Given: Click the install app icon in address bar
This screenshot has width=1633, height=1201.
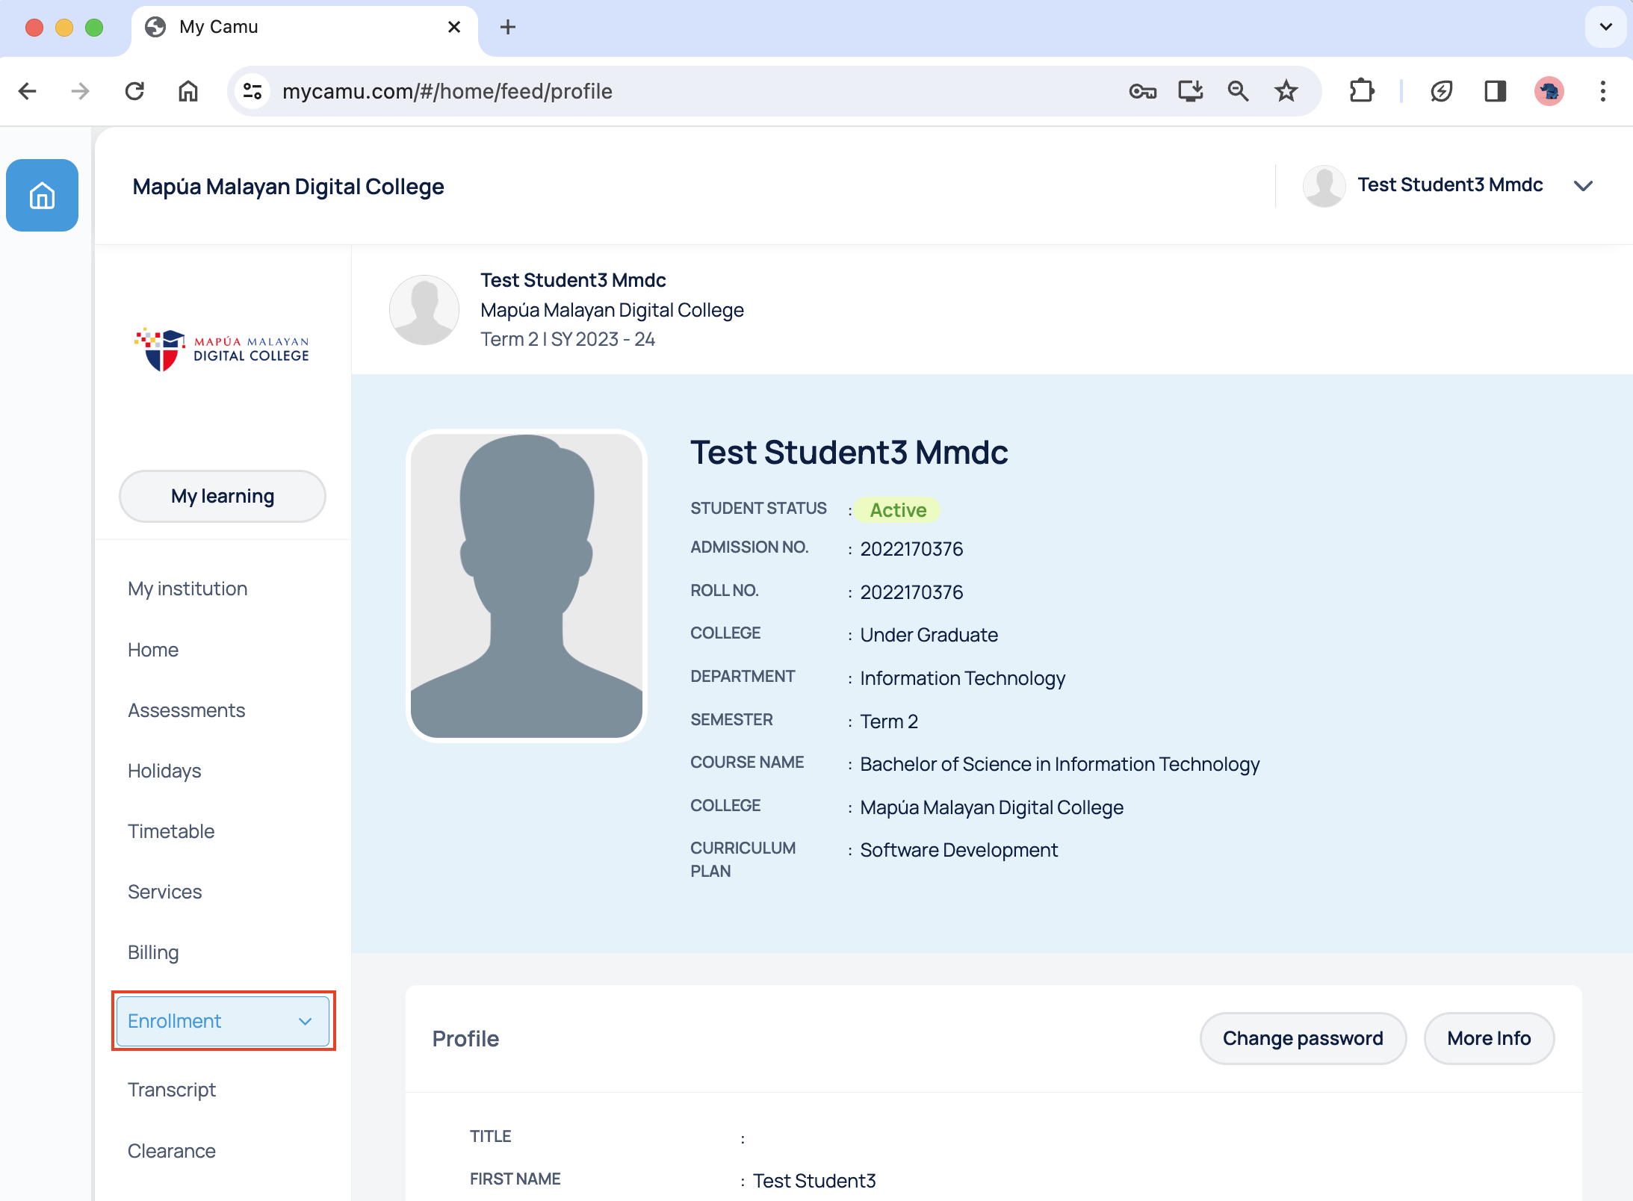Looking at the screenshot, I should tap(1190, 91).
